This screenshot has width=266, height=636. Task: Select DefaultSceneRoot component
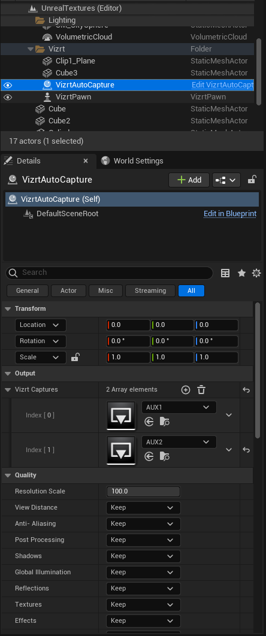click(67, 214)
